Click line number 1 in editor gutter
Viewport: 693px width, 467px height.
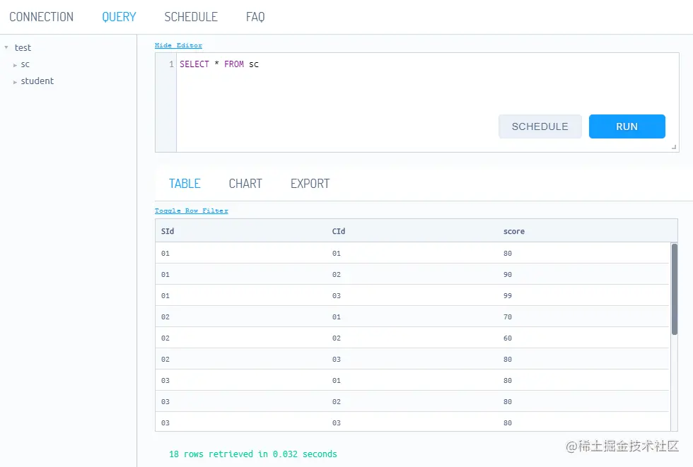tap(171, 64)
